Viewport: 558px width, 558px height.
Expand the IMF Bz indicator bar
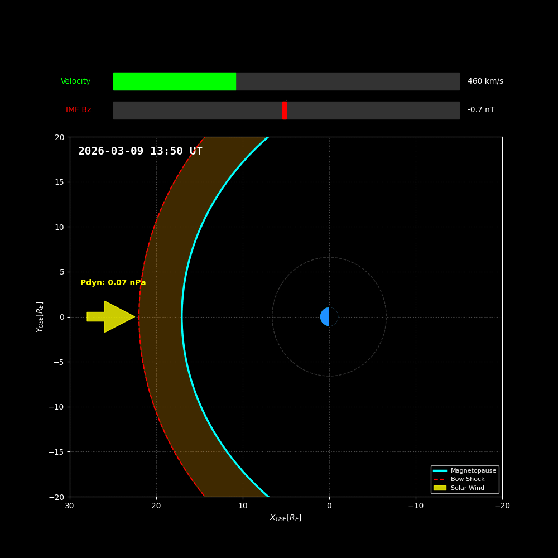286,110
